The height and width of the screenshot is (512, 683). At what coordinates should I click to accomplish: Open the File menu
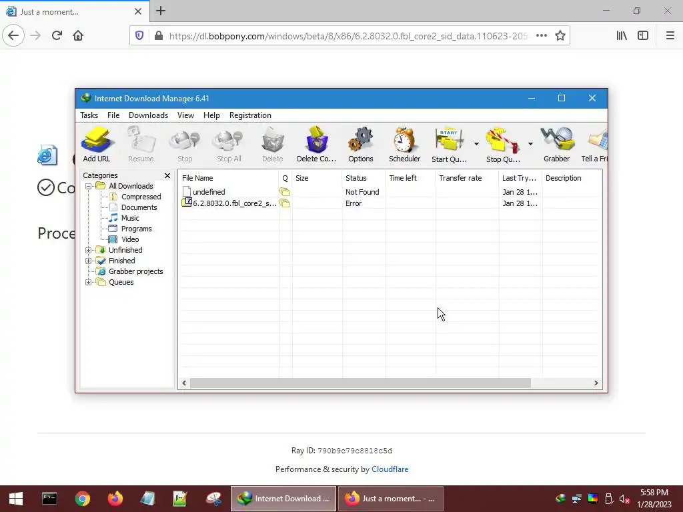tap(113, 115)
